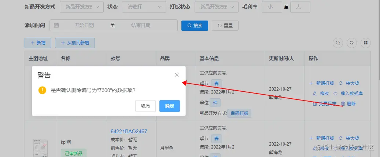This screenshot has height=157, width=380.
Task: Click the 重置 button
Action: (225, 25)
